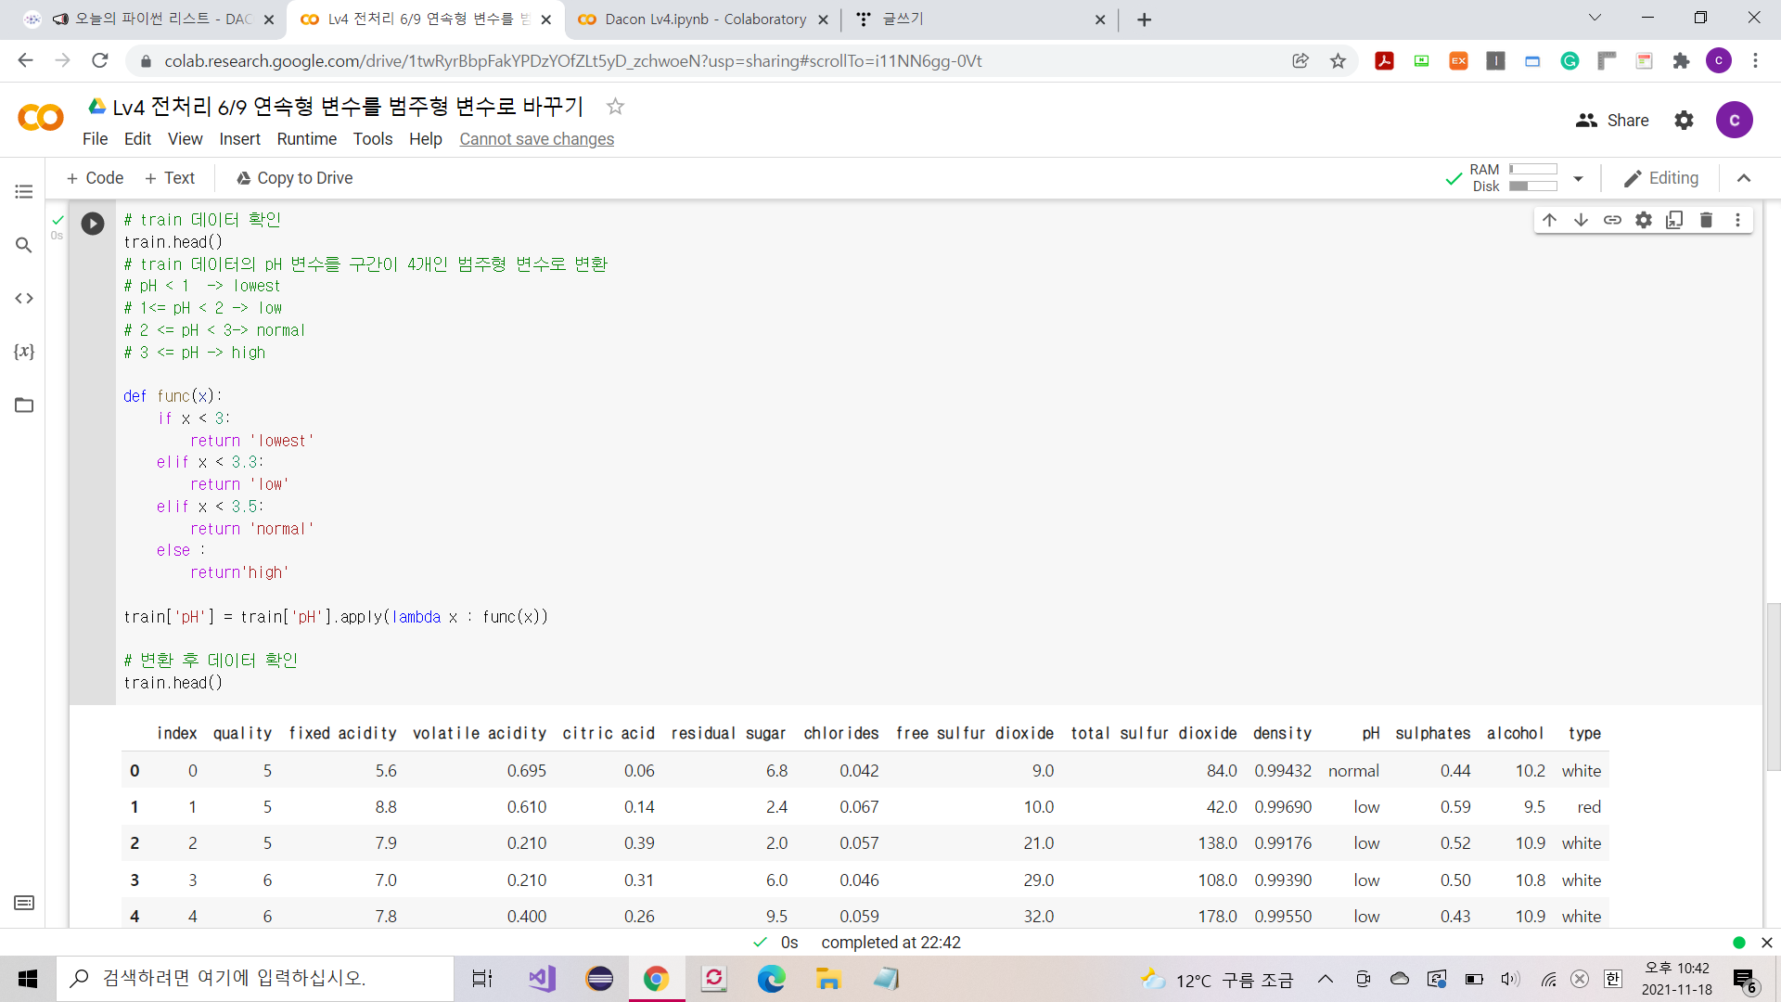1781x1002 pixels.
Task: Toggle the header visibility chevron
Action: tap(1744, 178)
